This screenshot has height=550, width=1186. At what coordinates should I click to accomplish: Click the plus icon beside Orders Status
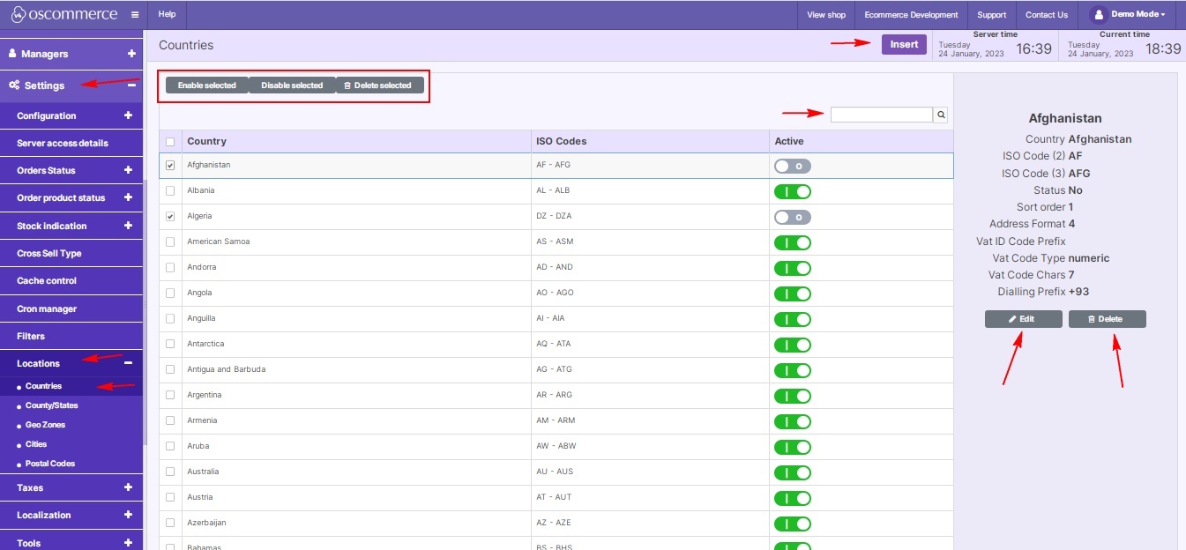pos(128,170)
